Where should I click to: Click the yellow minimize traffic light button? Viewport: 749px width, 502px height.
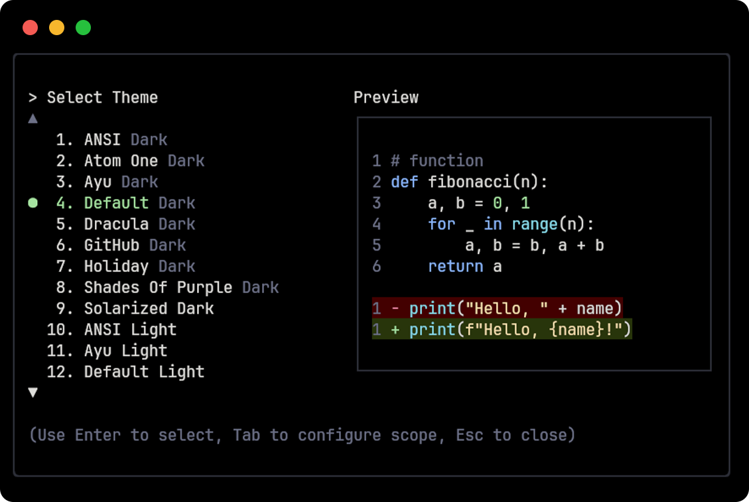coord(56,27)
